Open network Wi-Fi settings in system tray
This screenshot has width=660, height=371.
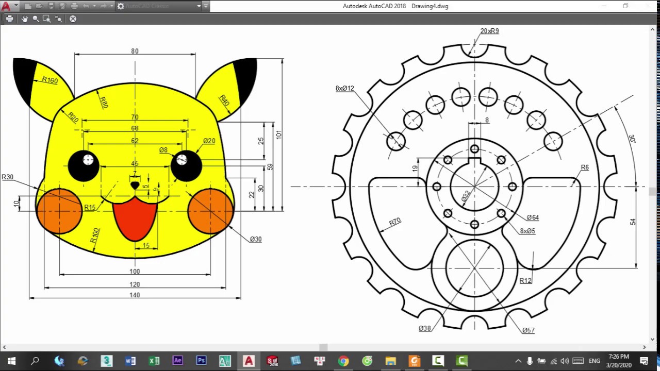point(554,361)
